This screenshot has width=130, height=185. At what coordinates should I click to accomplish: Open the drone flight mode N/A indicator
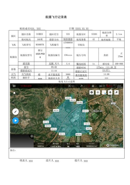(71, 86)
